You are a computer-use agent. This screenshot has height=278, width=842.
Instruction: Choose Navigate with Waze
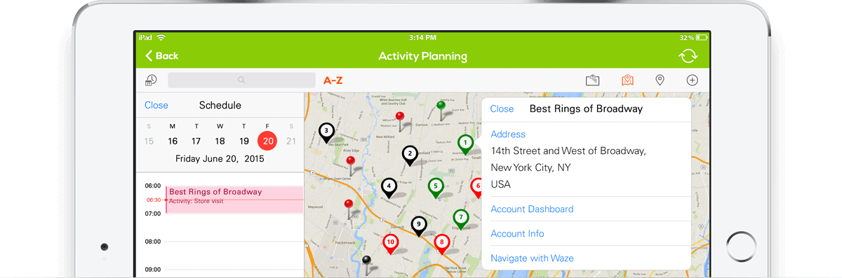(x=532, y=258)
